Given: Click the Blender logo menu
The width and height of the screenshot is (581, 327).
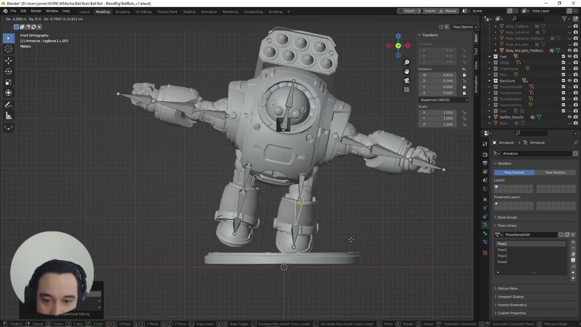Looking at the screenshot, I should (5, 11).
